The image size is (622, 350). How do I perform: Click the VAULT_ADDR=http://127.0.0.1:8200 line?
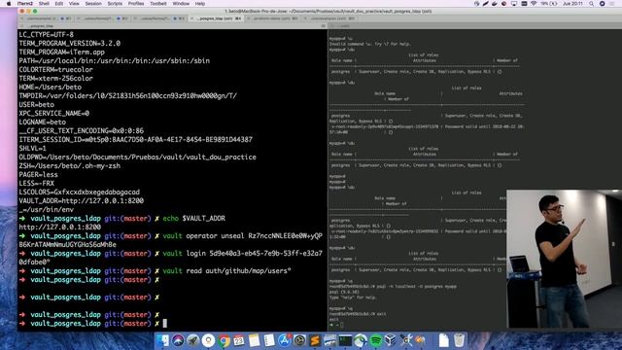pyautogui.click(x=82, y=201)
